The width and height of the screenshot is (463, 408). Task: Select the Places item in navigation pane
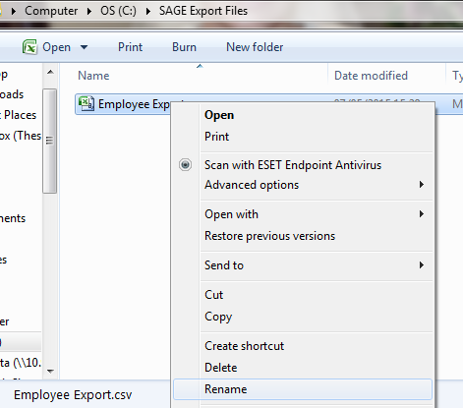[18, 115]
